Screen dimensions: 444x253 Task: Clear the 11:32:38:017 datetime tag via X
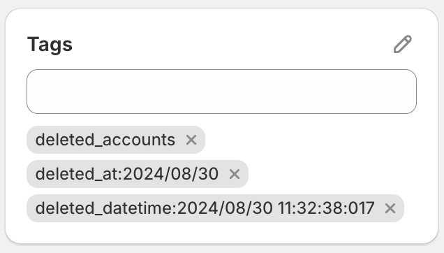(x=390, y=208)
